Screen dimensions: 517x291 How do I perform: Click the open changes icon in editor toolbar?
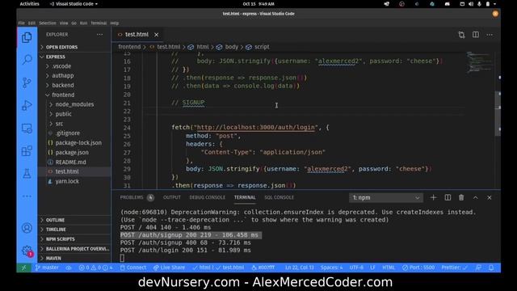461,35
